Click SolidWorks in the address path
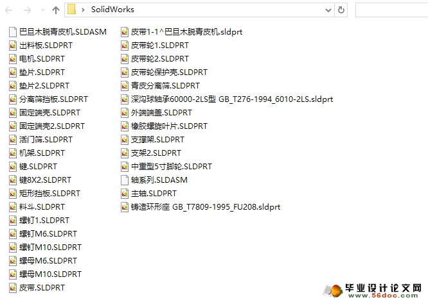This screenshot has height=302, width=428. pyautogui.click(x=112, y=10)
